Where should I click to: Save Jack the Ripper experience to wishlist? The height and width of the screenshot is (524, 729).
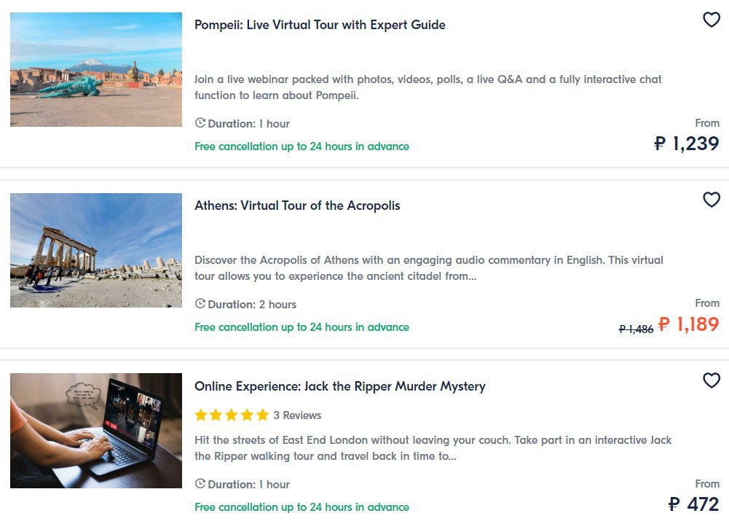pos(711,380)
